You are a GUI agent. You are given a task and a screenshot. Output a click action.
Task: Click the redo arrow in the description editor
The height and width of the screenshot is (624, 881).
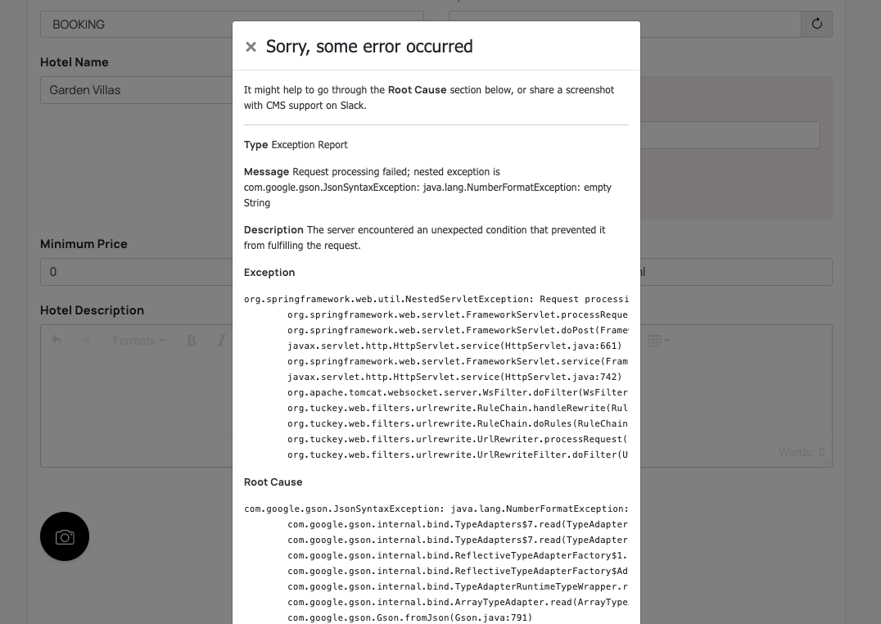[86, 340]
